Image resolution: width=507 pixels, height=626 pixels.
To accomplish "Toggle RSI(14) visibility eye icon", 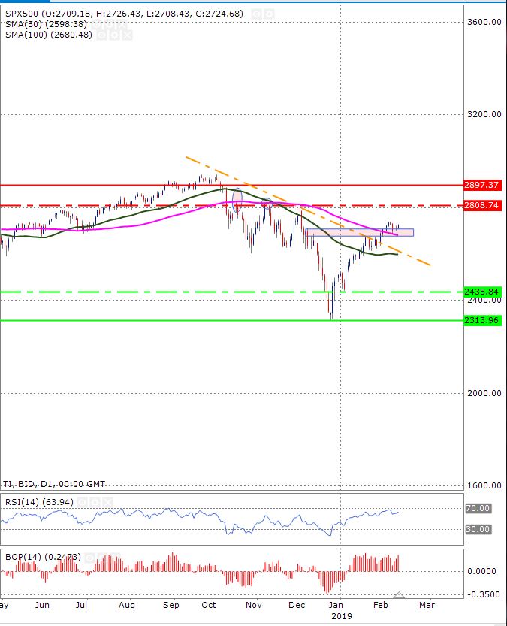I will (82, 502).
